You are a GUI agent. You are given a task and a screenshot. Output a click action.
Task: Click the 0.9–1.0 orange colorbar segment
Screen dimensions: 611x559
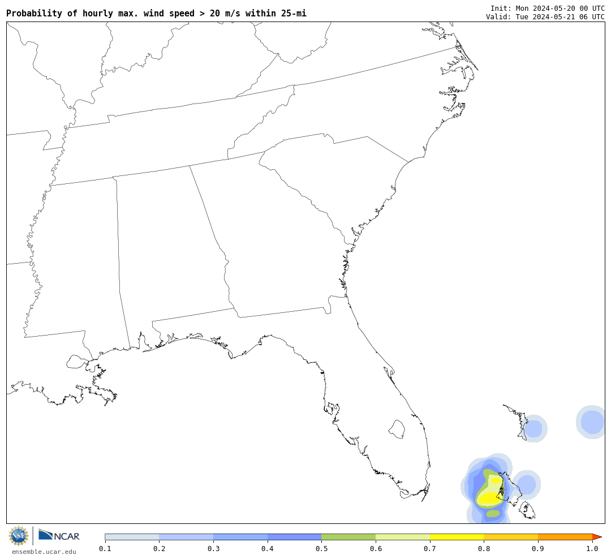point(565,537)
